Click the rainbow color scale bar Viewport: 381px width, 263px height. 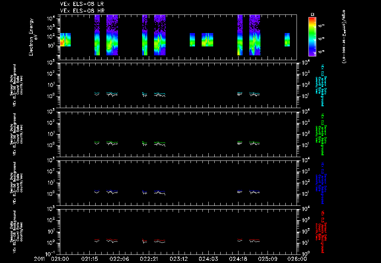coord(312,37)
